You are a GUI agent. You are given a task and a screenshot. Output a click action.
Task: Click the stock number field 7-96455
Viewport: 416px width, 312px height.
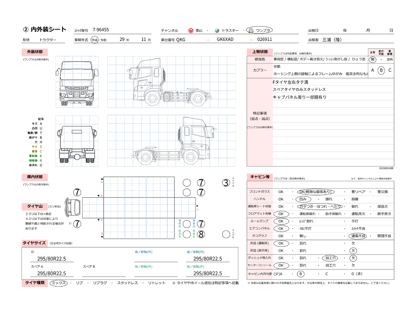(x=101, y=30)
